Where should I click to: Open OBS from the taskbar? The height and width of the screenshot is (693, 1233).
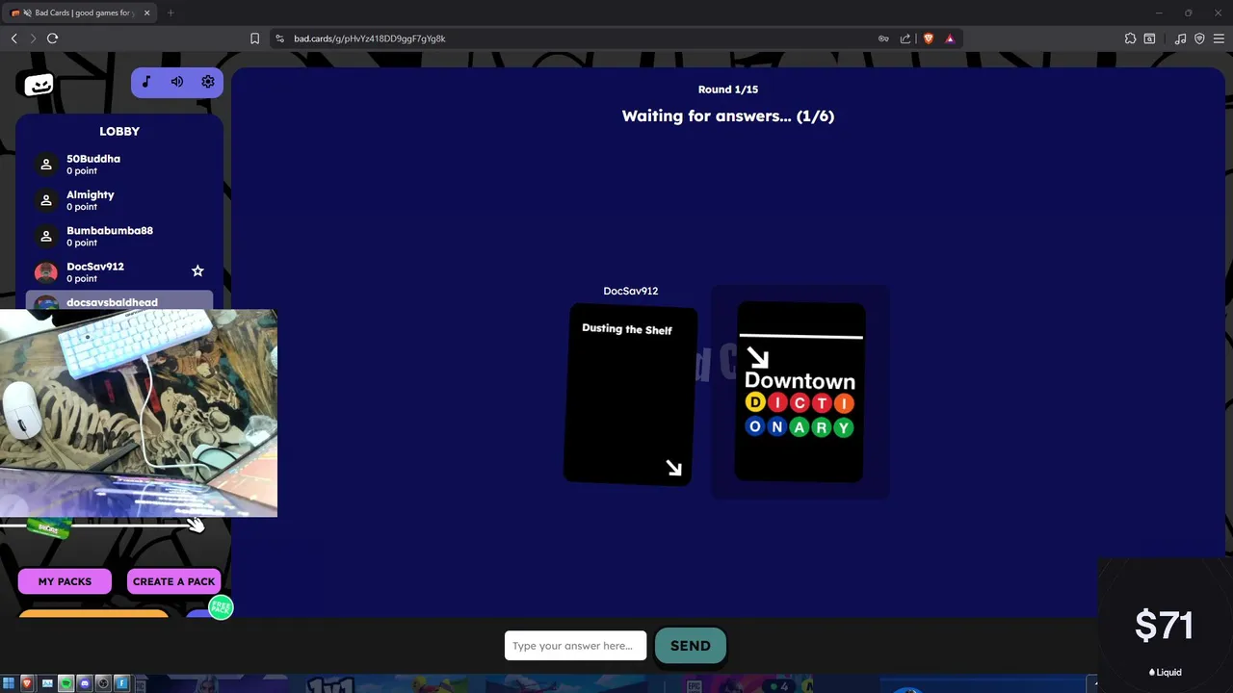click(103, 684)
